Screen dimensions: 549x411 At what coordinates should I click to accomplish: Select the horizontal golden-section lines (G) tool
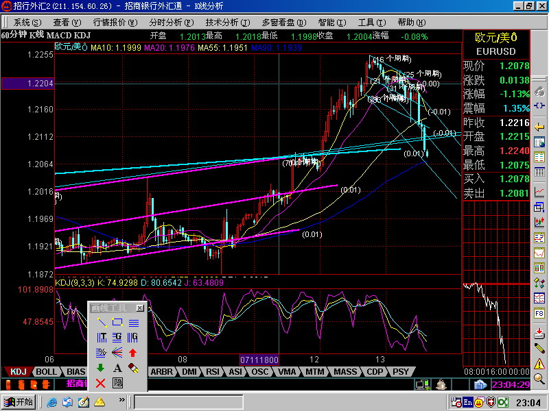(117, 338)
